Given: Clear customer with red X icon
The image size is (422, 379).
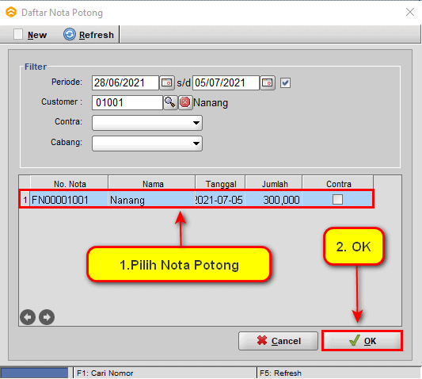Looking at the screenshot, I should tap(185, 102).
